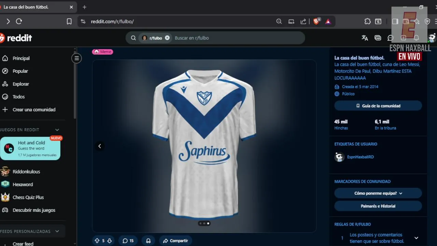Collapse the Juegos en Reddit section
The image size is (437, 246).
(x=57, y=130)
